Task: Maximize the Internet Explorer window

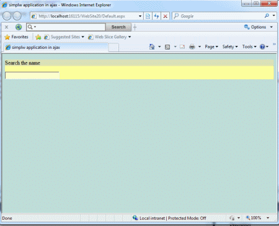Action: click(x=256, y=3)
